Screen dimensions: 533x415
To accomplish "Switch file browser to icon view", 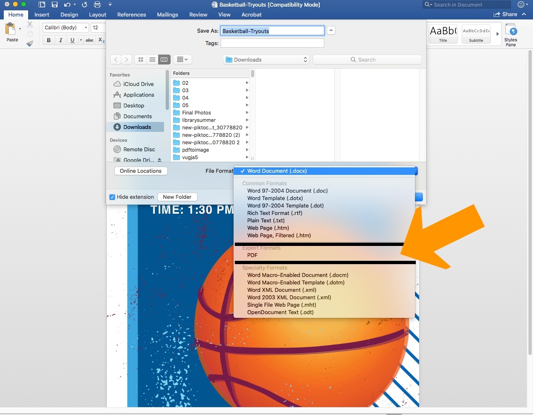I will [141, 60].
